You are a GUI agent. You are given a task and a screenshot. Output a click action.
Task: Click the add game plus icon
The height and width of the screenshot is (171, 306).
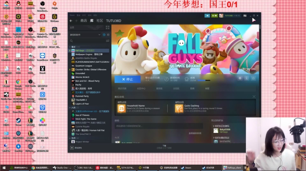point(72,148)
